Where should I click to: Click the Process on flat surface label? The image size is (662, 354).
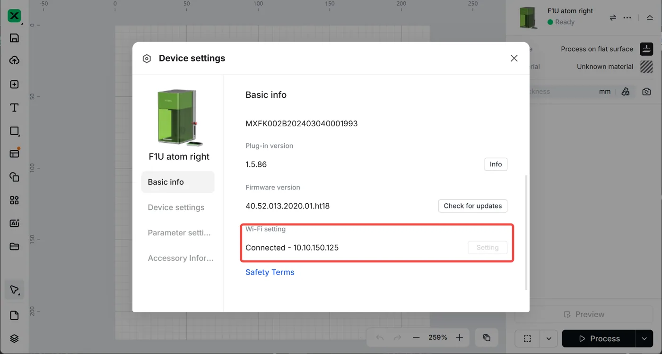click(x=597, y=49)
